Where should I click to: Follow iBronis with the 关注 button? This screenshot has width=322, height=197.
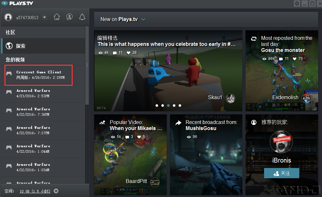tap(282, 173)
